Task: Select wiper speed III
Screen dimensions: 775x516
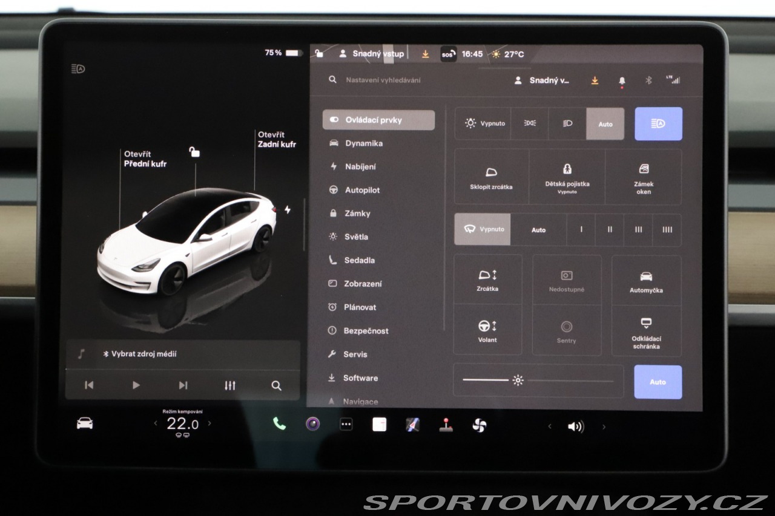Action: point(638,230)
